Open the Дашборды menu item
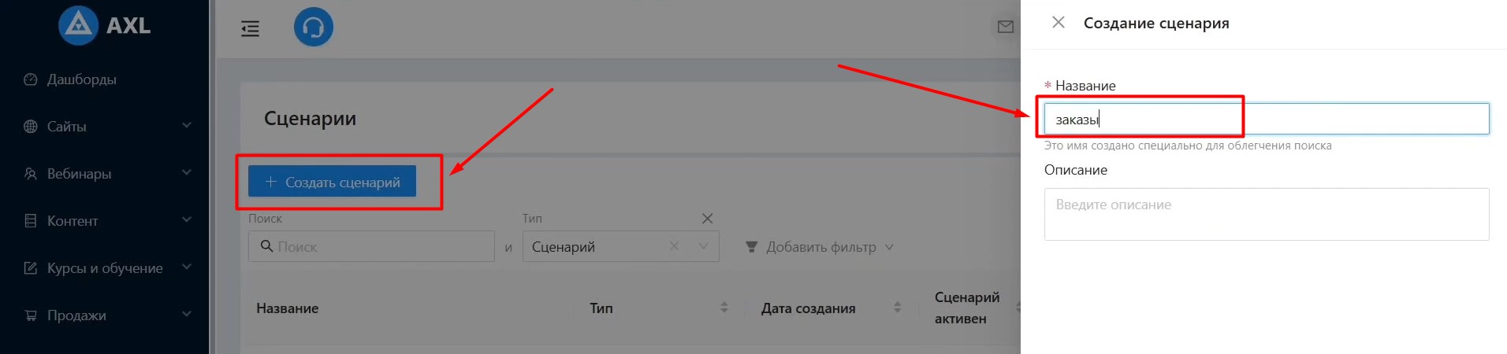Screen dimensions: 1507x354 point(82,79)
